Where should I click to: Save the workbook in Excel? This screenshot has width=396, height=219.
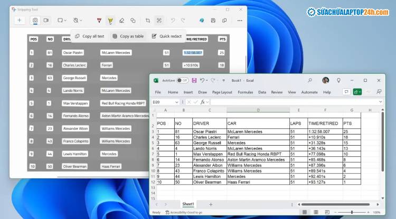194,81
